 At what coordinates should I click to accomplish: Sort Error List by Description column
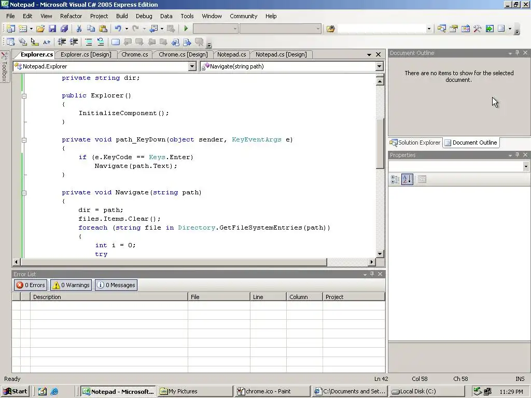[109, 297]
